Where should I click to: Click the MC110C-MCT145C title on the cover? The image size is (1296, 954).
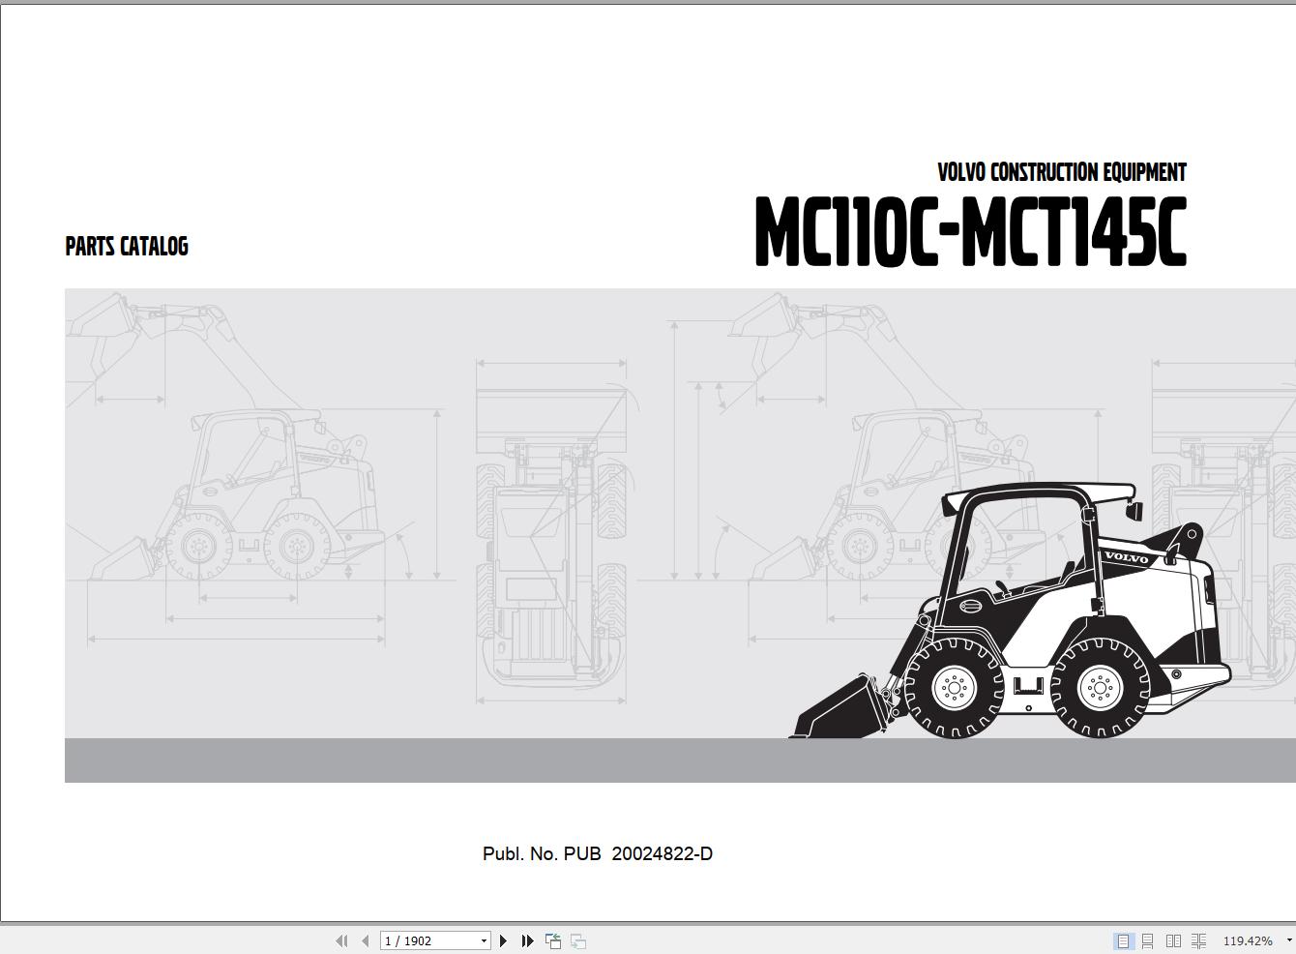(972, 231)
